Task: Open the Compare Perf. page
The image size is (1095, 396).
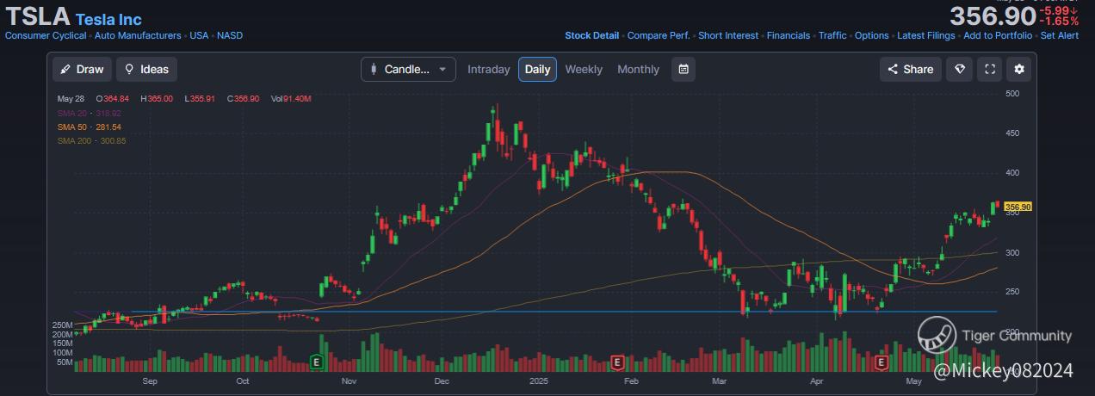Action: coord(659,36)
